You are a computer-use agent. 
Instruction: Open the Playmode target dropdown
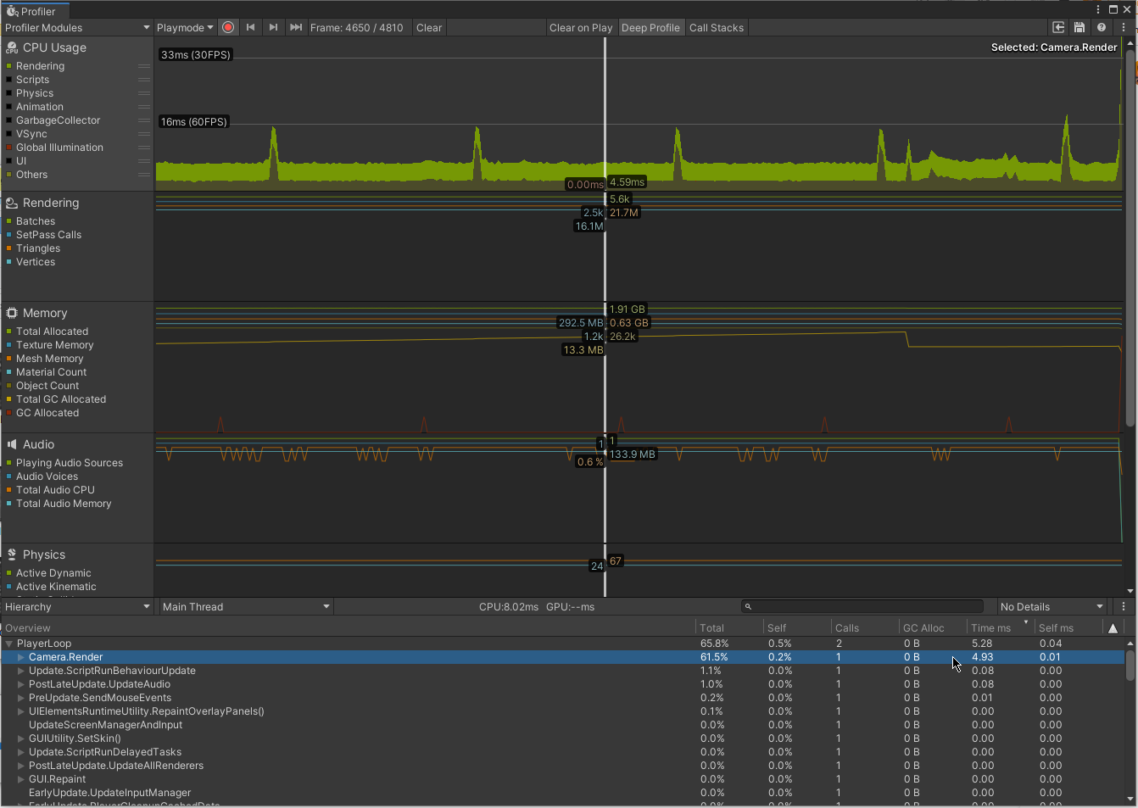click(185, 27)
